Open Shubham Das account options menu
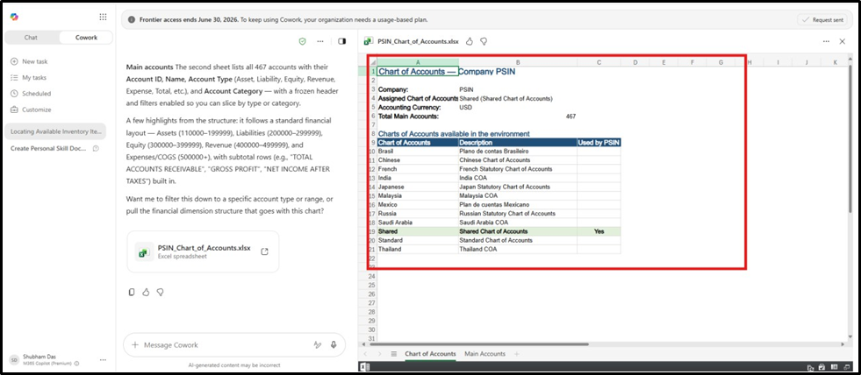This screenshot has width=861, height=375. 103,359
